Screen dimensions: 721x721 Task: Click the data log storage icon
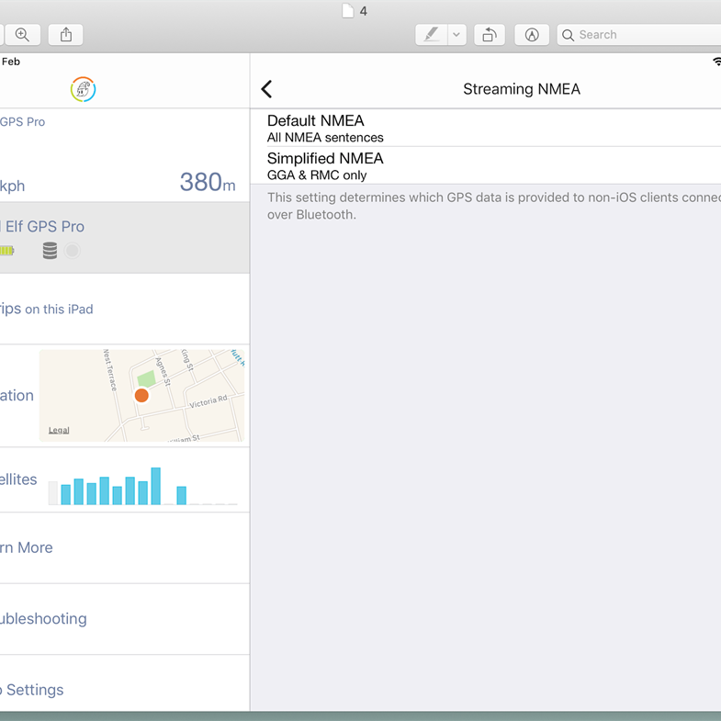tap(51, 251)
